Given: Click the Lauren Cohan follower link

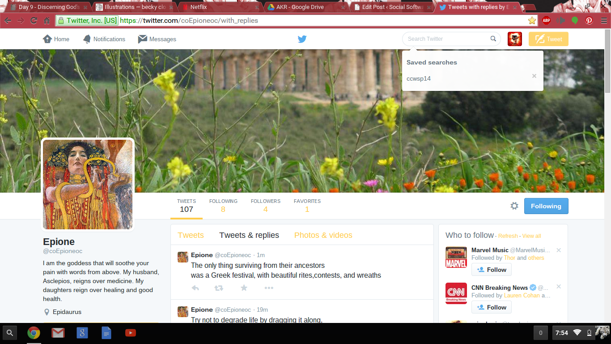Looking at the screenshot, I should pos(522,296).
